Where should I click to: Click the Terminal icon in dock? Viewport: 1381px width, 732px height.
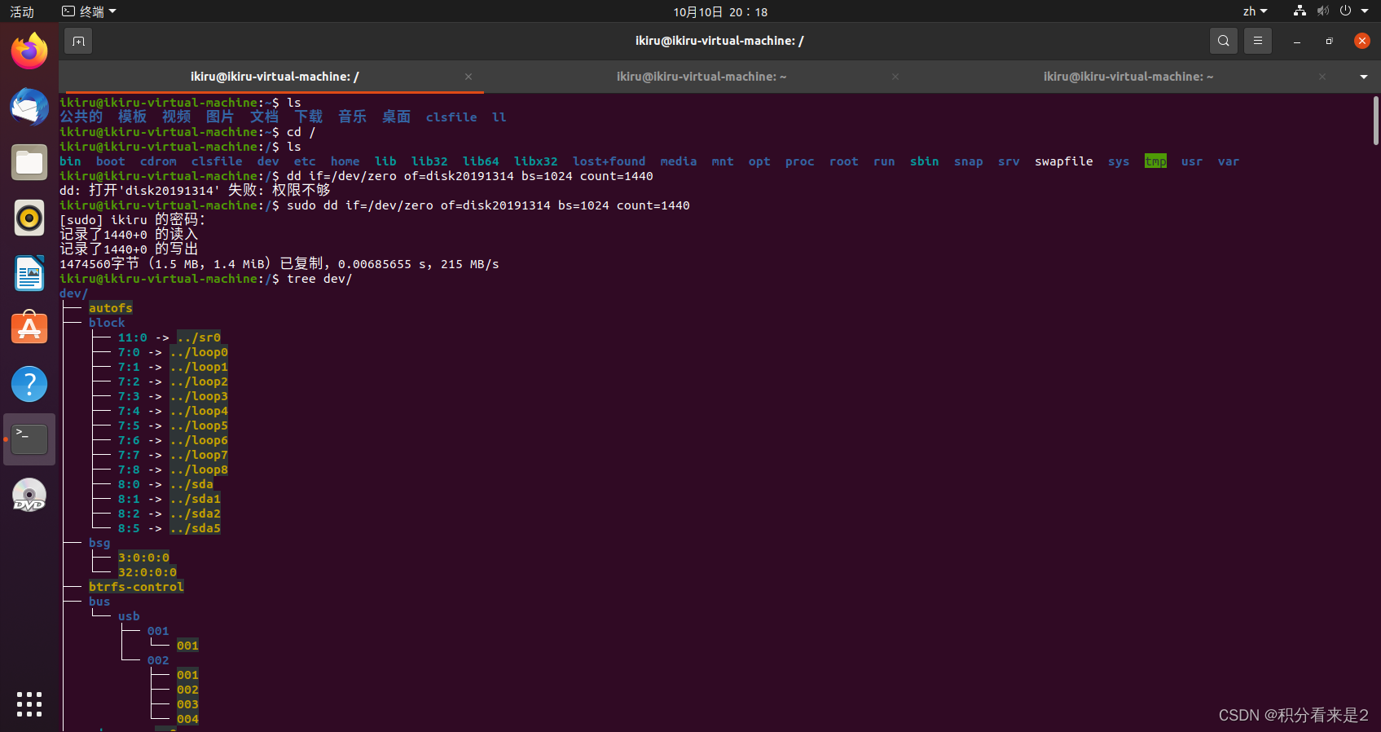click(x=29, y=439)
